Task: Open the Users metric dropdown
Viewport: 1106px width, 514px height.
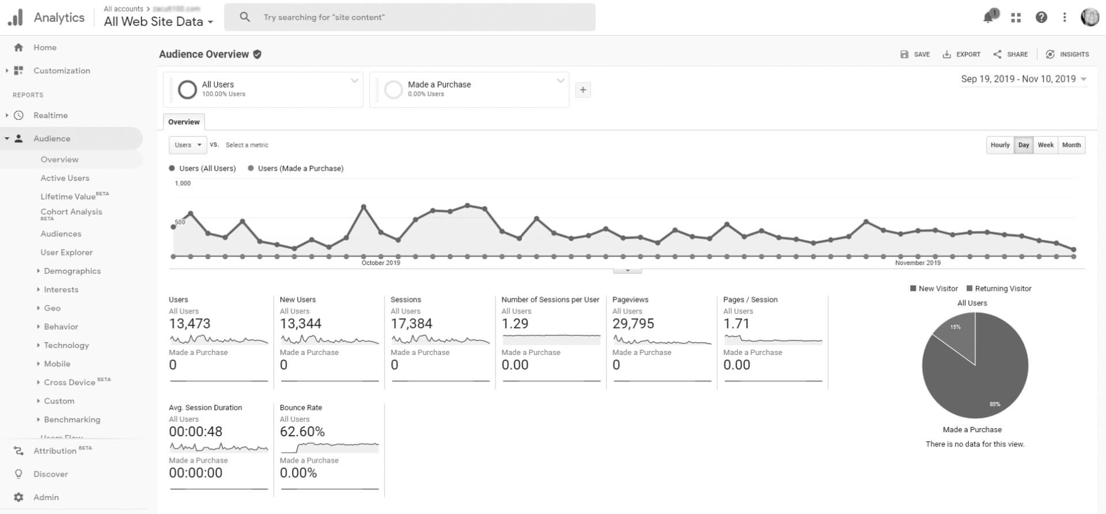Action: [188, 145]
